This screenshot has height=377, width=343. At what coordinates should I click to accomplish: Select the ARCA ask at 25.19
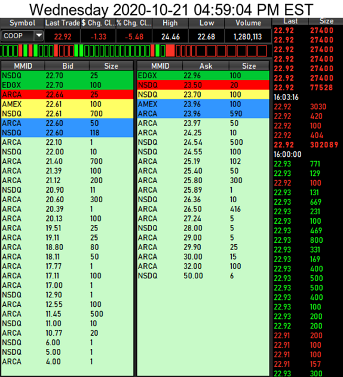coord(203,162)
